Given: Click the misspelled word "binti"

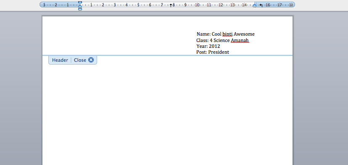Looking at the screenshot, I should (x=227, y=34).
